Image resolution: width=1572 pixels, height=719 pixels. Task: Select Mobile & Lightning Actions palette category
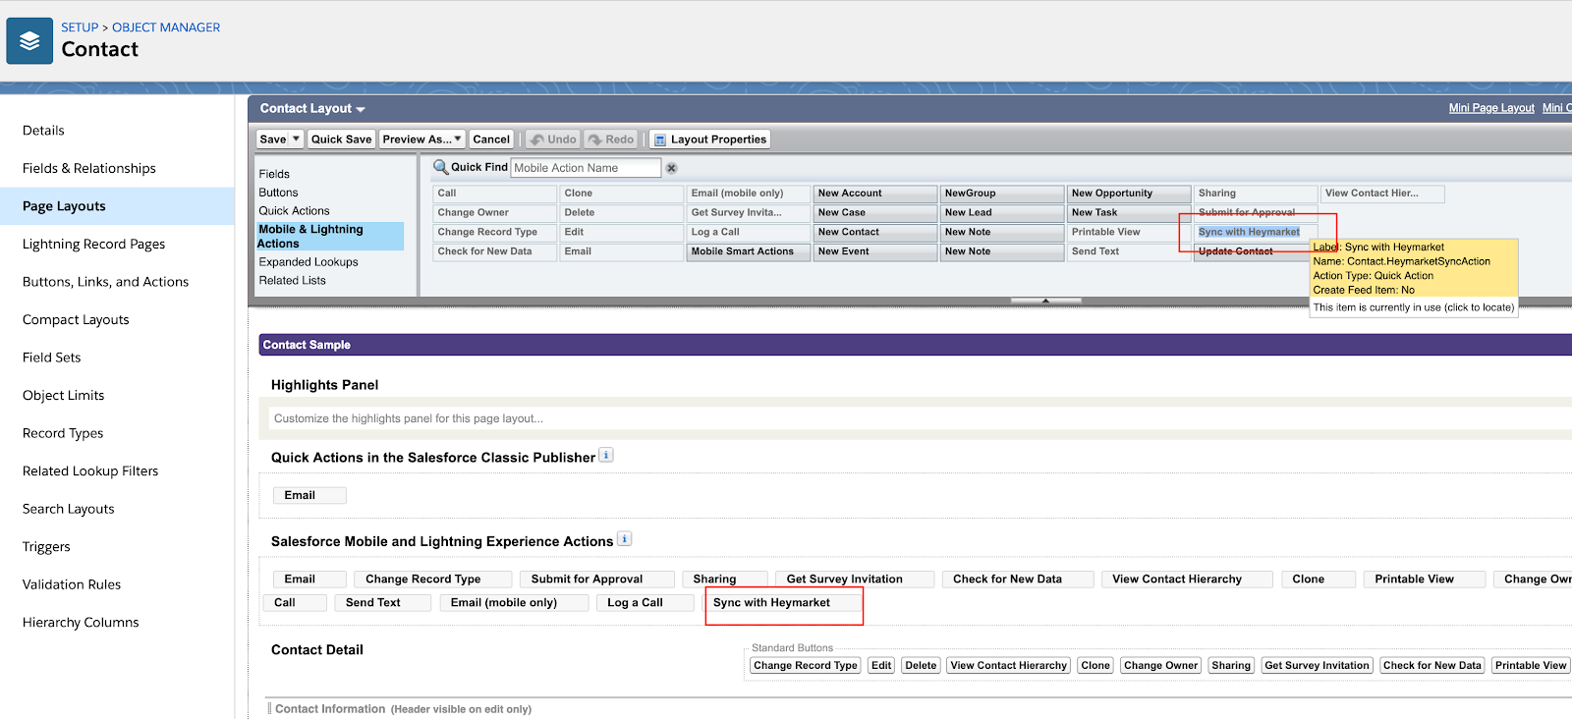click(330, 237)
